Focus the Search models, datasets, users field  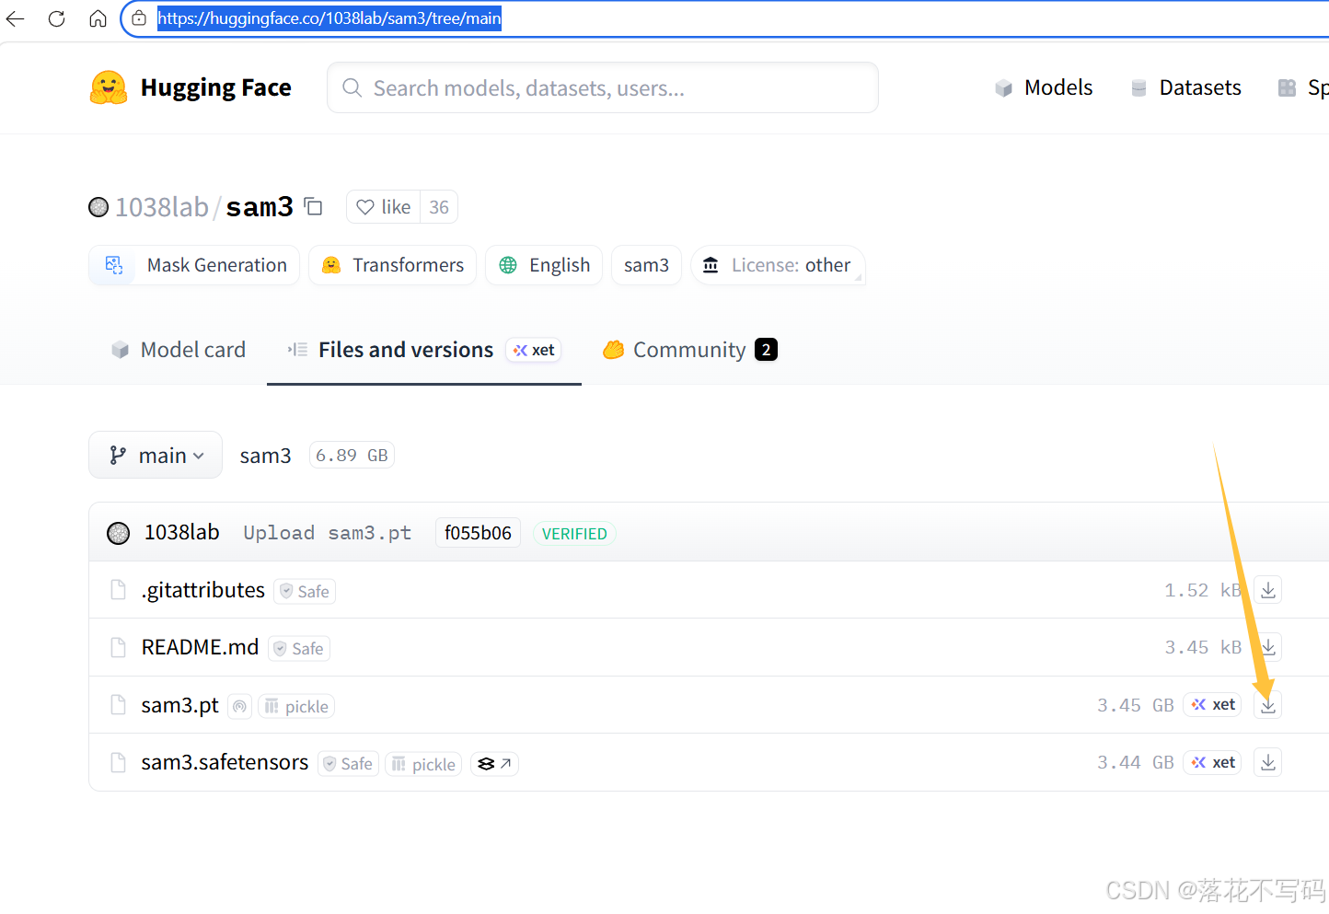(603, 87)
